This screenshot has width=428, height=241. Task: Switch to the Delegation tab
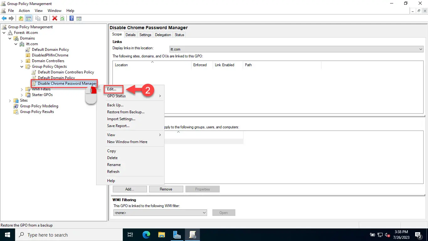pos(163,35)
